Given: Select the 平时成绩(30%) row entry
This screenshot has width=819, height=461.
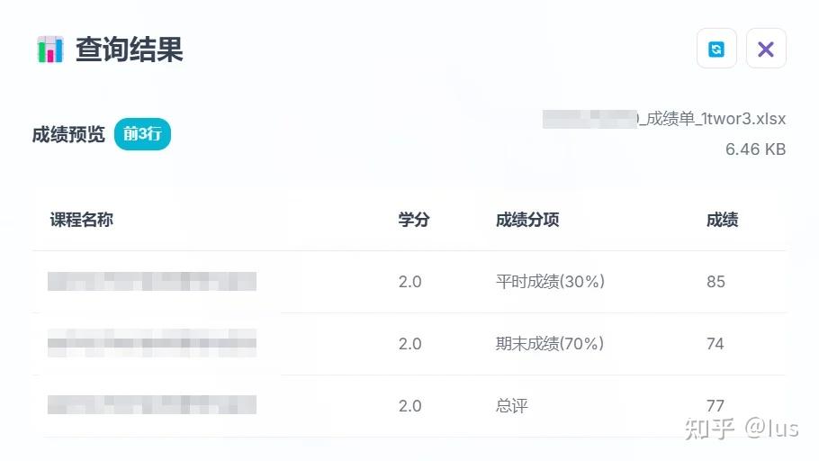Looking at the screenshot, I should coord(550,282).
